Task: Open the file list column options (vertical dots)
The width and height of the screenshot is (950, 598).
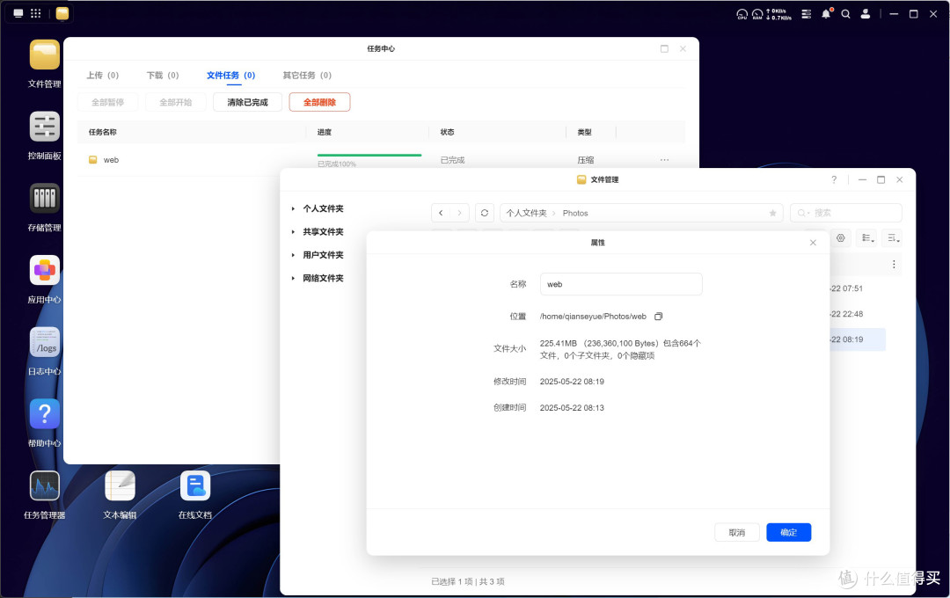Action: tap(894, 264)
